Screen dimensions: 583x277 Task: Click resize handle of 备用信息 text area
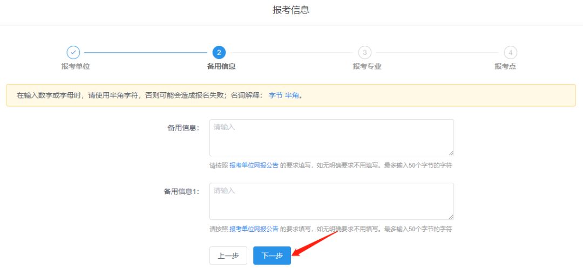click(x=451, y=153)
